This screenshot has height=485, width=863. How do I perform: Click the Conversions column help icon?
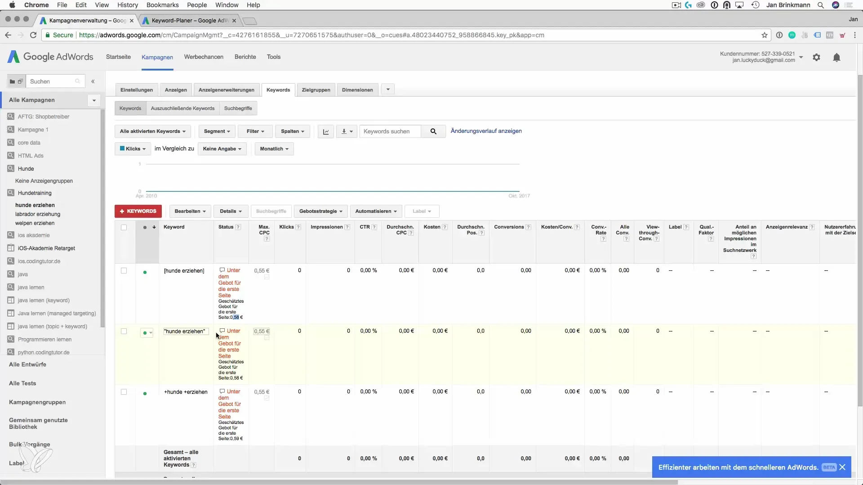pyautogui.click(x=528, y=227)
